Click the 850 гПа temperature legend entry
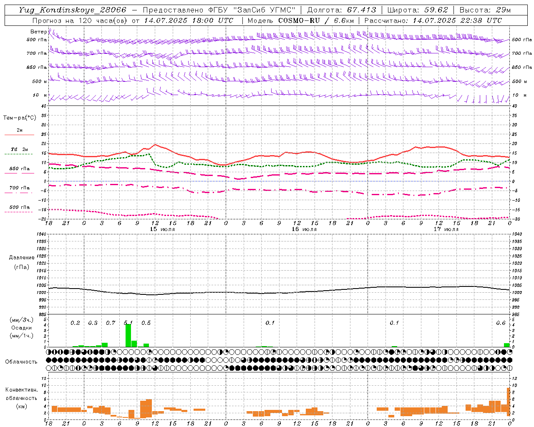534x427 pixels. coord(19,170)
